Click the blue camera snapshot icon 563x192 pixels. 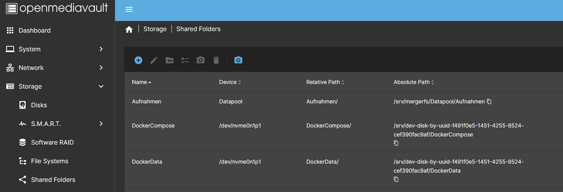(238, 60)
